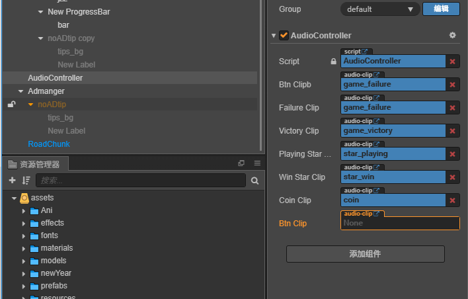Open the AudioController component settings gear
This screenshot has width=468, height=299.
452,35
